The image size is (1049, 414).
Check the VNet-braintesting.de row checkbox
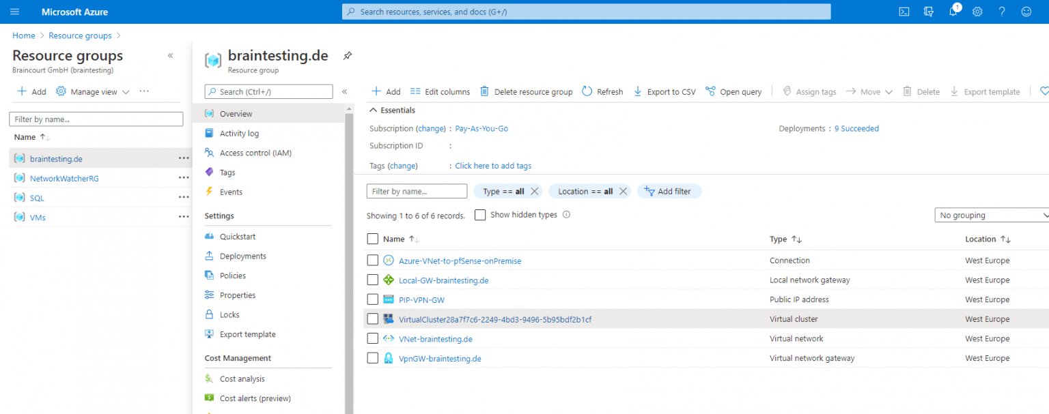point(372,338)
